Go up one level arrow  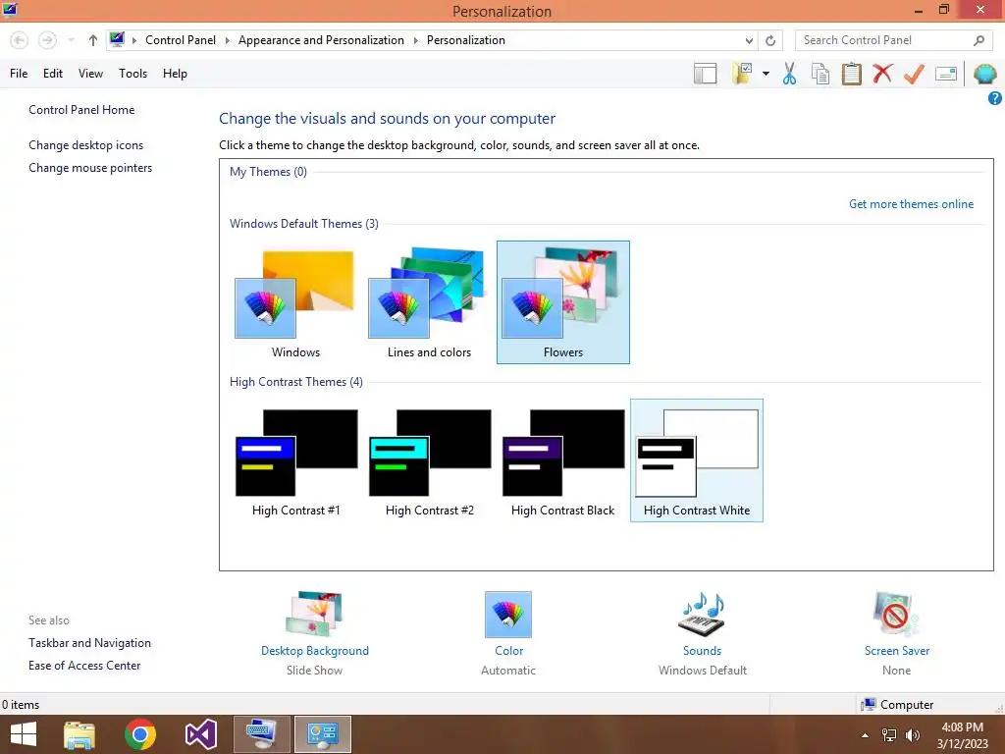(x=93, y=40)
